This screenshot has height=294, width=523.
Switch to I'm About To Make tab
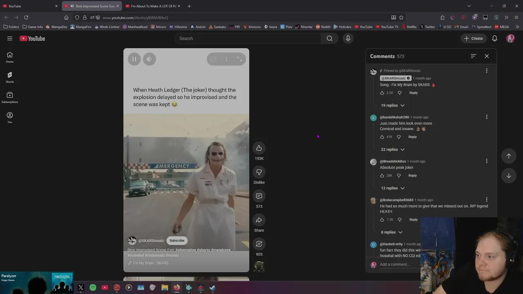click(153, 6)
